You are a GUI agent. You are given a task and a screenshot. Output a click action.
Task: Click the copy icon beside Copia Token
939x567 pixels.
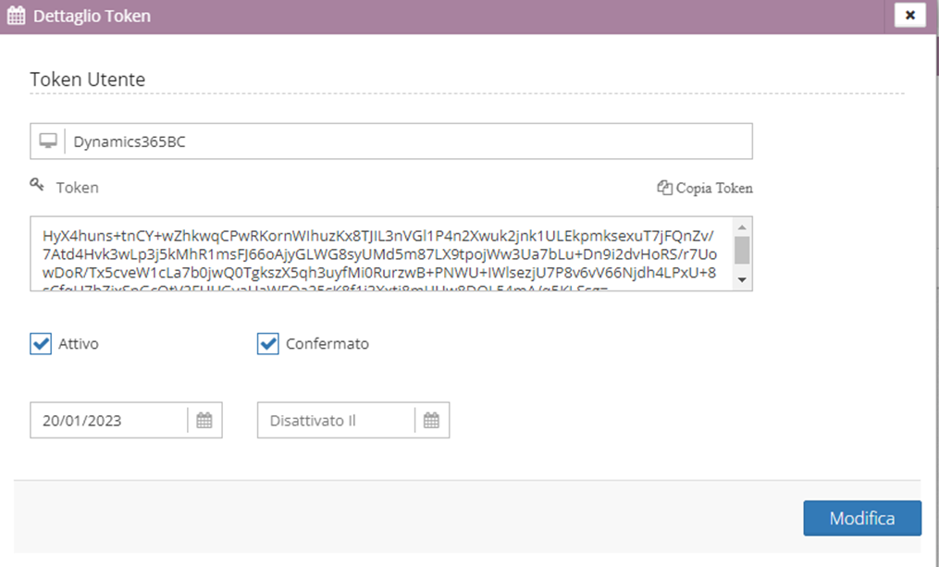coord(663,188)
